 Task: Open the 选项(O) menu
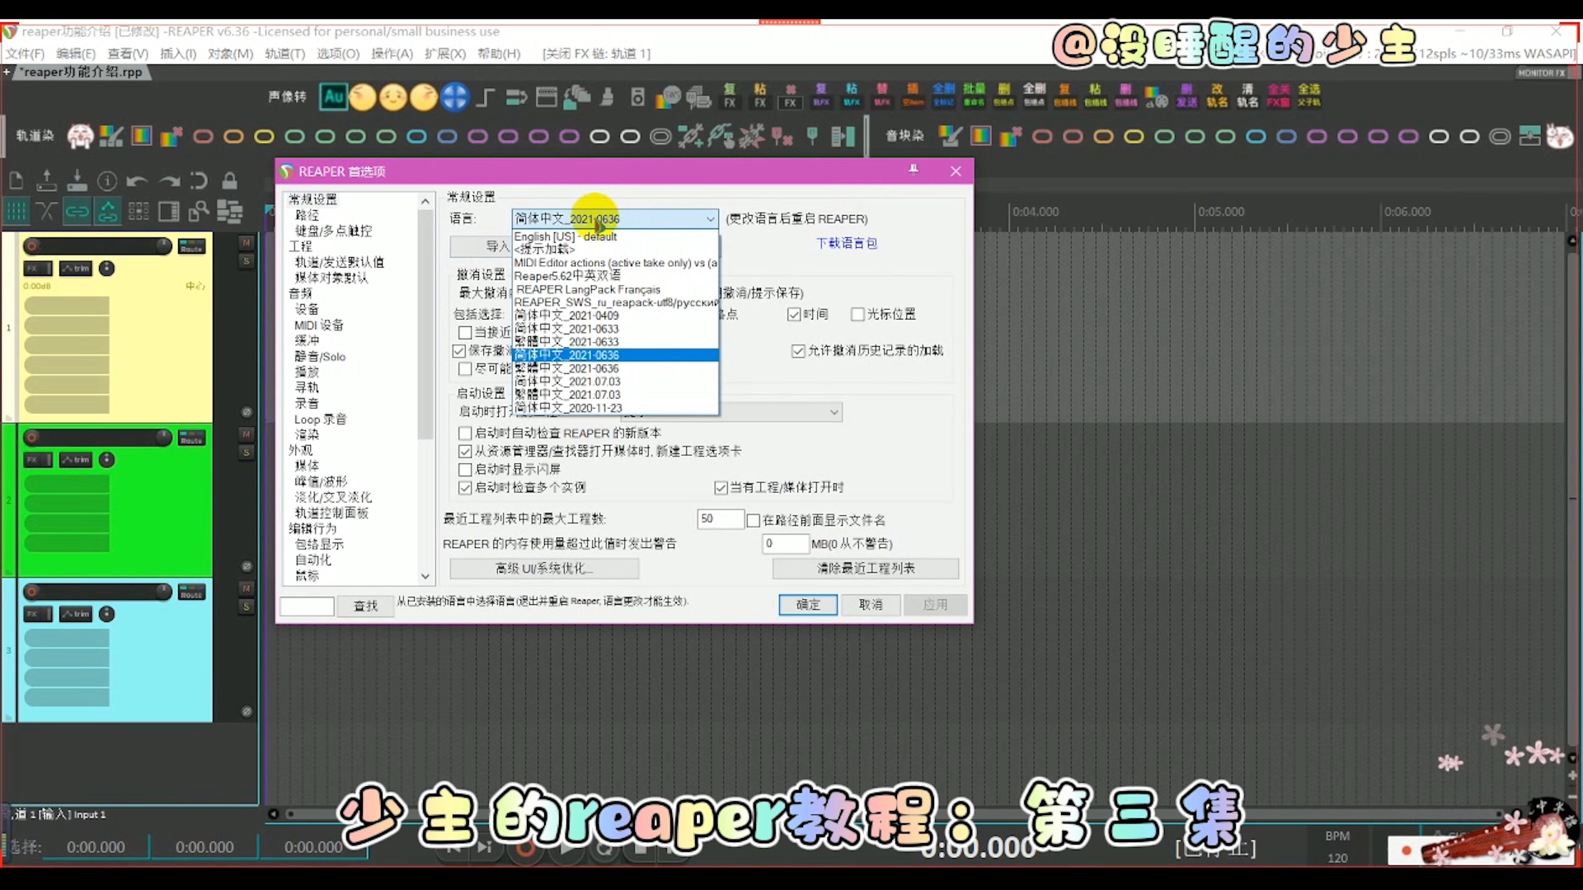pyautogui.click(x=338, y=54)
